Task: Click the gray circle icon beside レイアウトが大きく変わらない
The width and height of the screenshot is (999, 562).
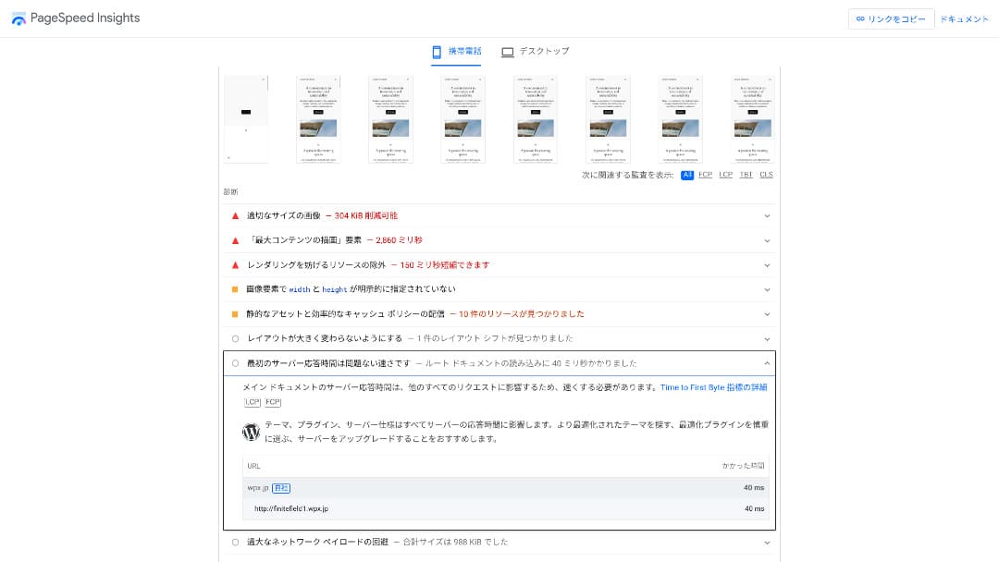Action: pyautogui.click(x=235, y=338)
